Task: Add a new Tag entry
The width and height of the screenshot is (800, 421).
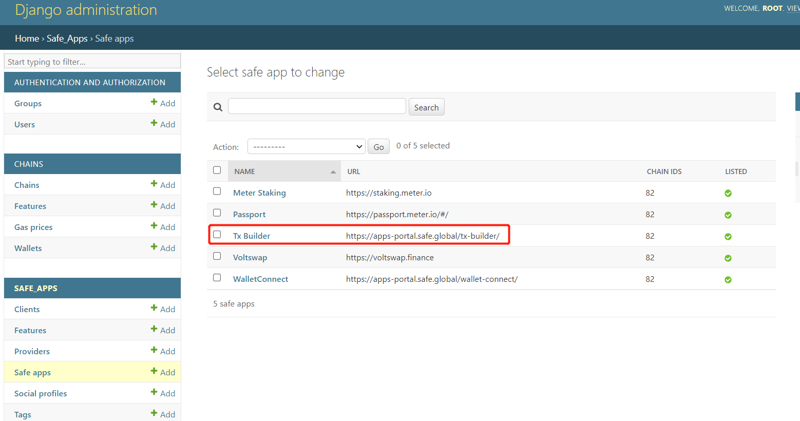Action: (163, 414)
